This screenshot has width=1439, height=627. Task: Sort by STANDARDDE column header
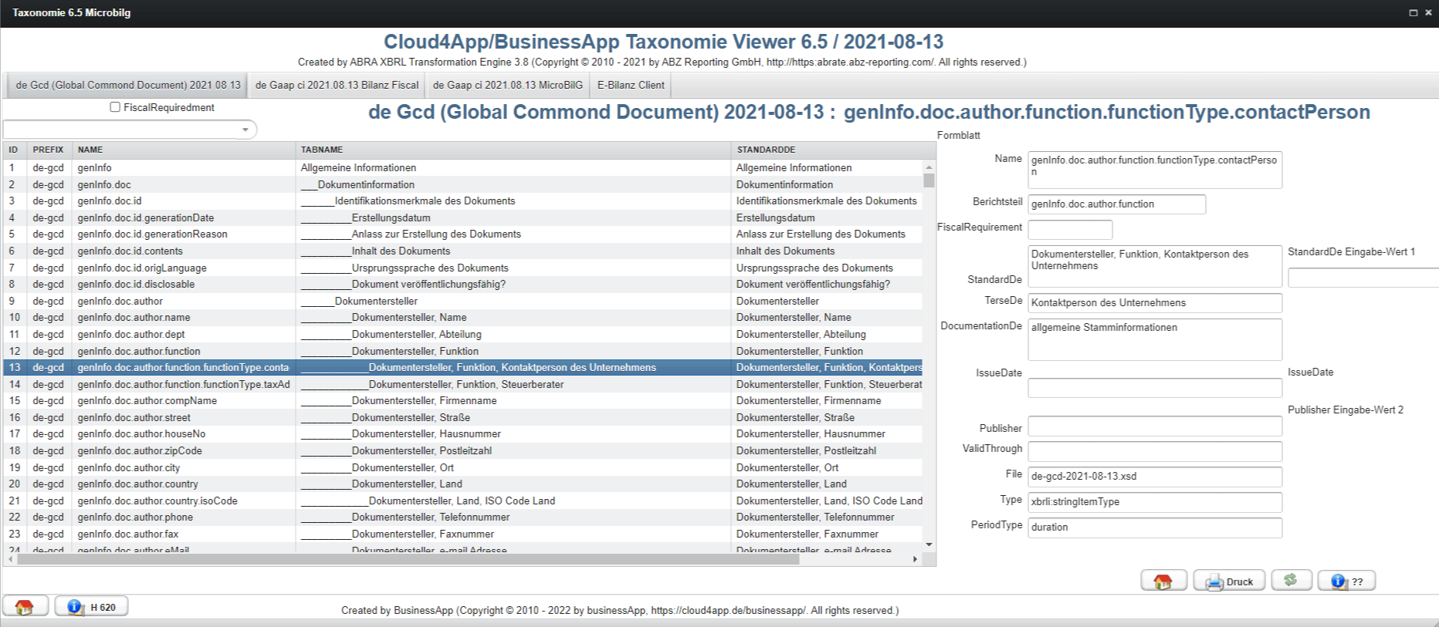[833, 150]
